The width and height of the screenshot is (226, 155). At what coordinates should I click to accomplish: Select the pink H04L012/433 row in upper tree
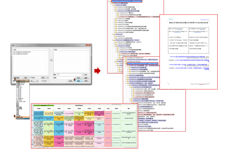pyautogui.click(x=136, y=53)
